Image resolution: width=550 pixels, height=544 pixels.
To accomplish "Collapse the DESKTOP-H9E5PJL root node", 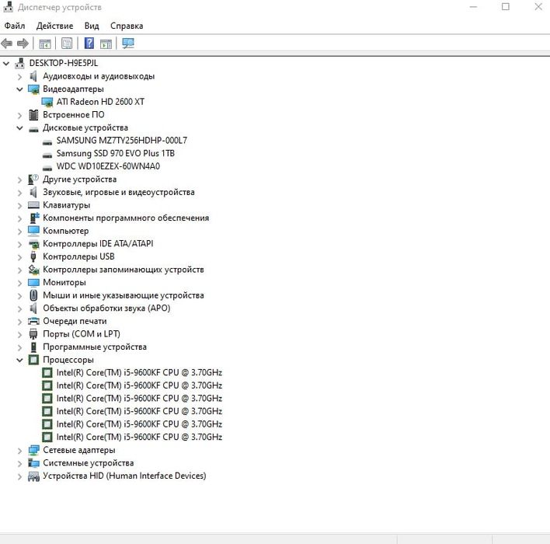I will 6,64.
